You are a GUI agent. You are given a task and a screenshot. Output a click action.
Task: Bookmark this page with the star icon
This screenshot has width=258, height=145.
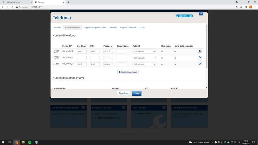[x=241, y=7]
